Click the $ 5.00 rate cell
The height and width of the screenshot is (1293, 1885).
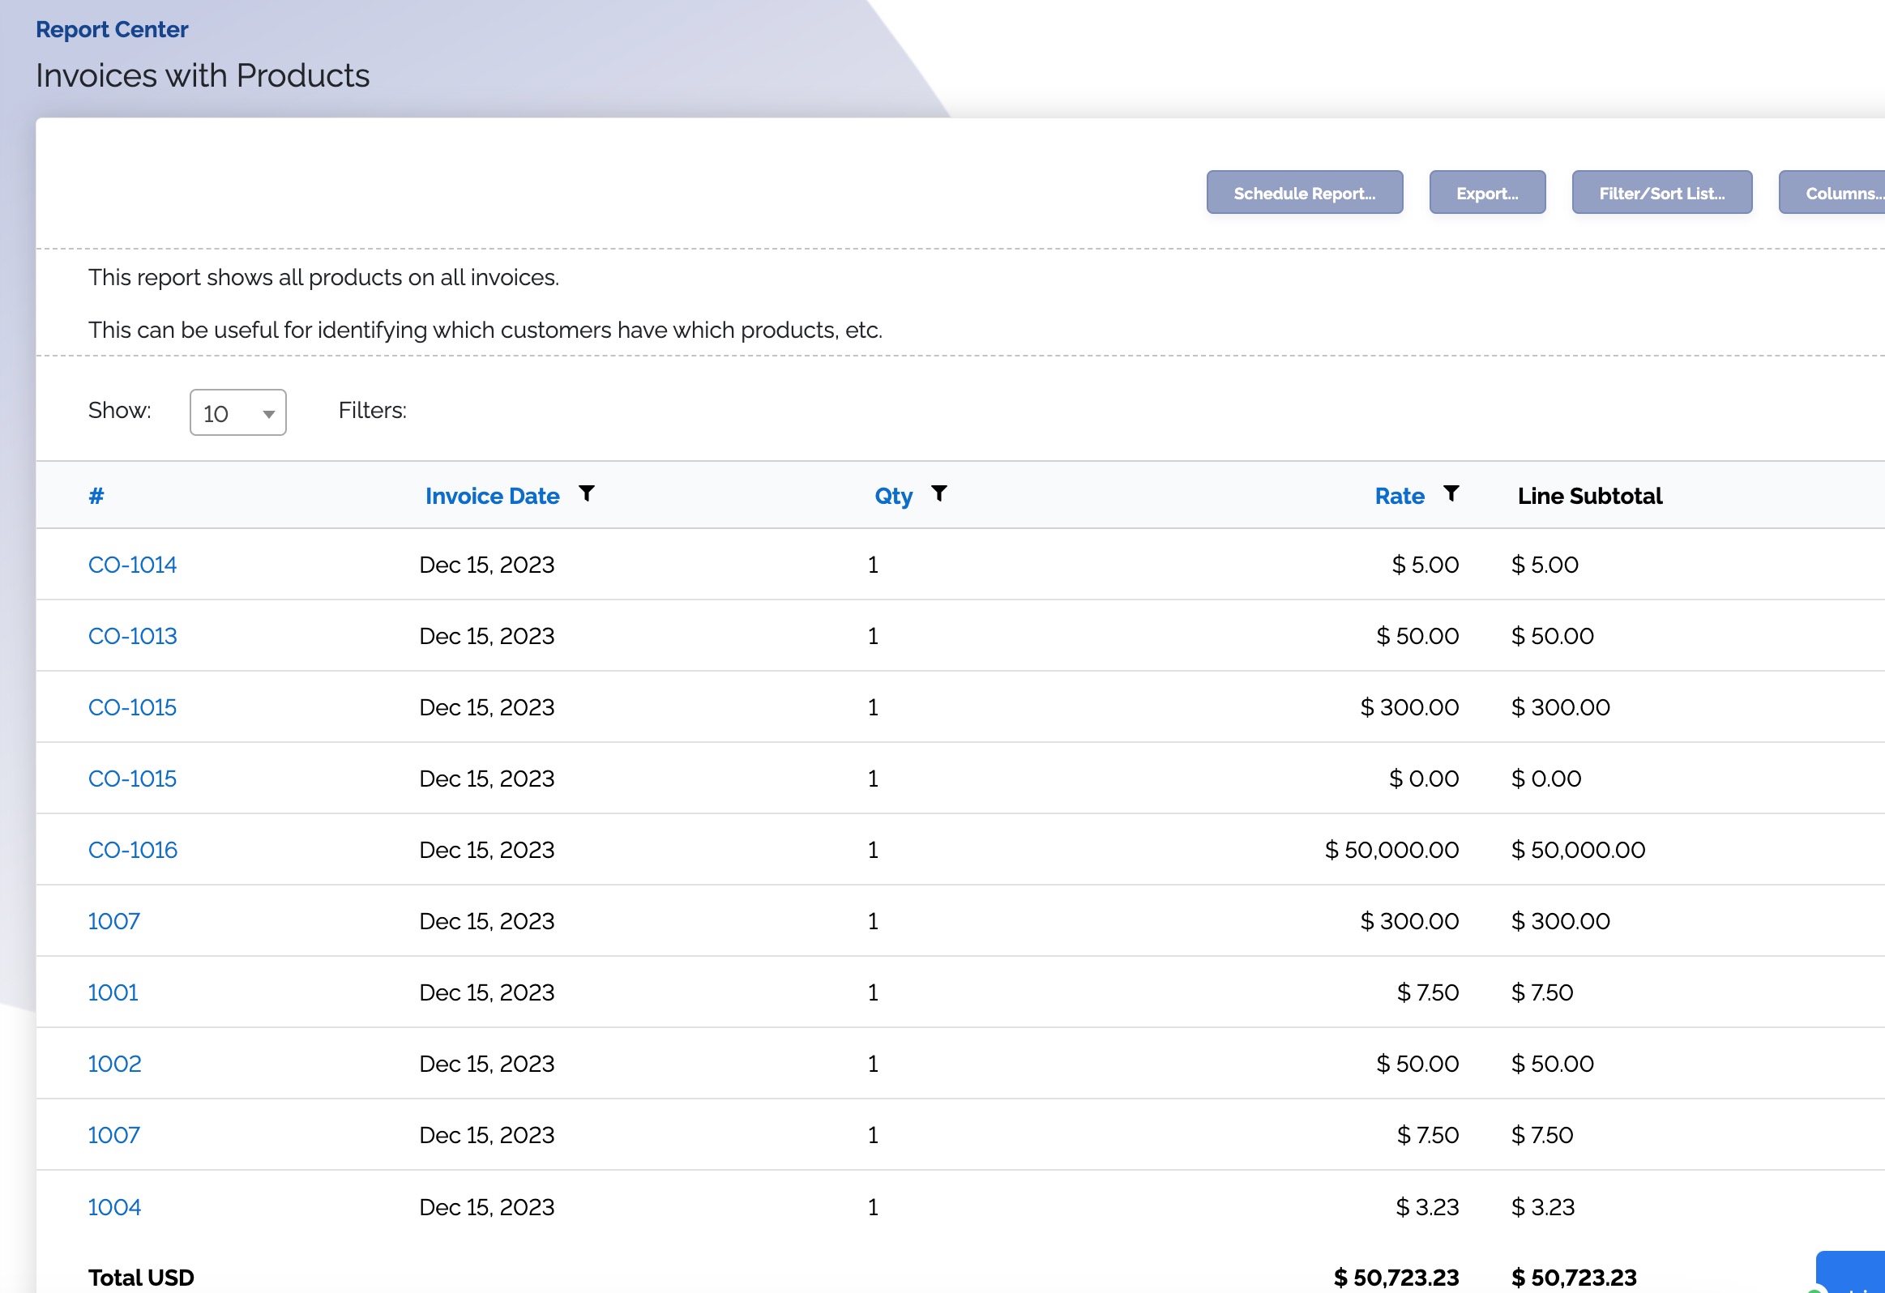click(1426, 565)
